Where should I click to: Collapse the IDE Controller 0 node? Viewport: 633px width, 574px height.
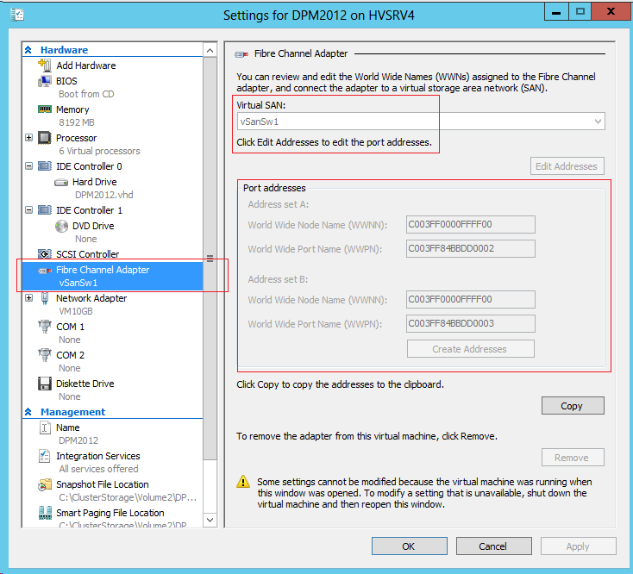(28, 165)
